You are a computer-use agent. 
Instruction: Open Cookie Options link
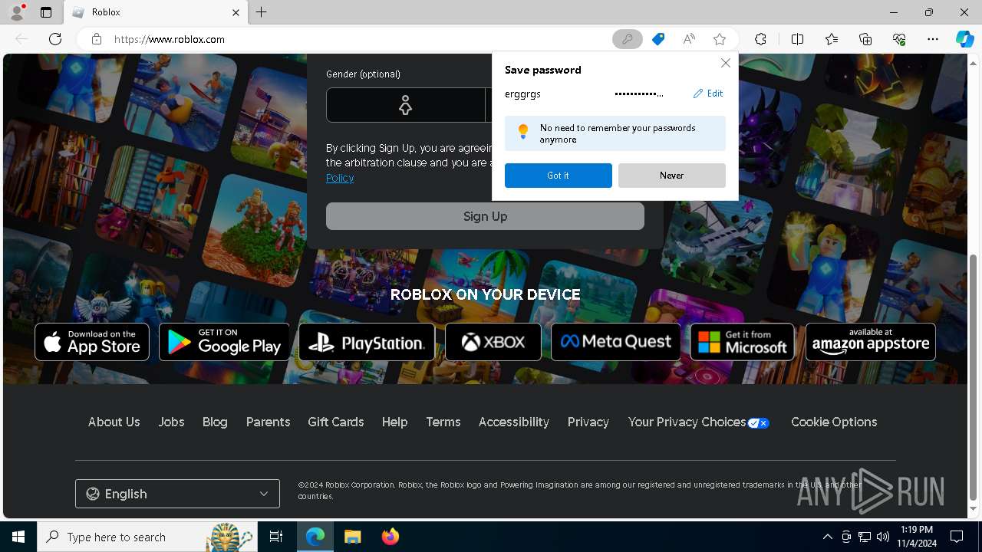pos(834,422)
